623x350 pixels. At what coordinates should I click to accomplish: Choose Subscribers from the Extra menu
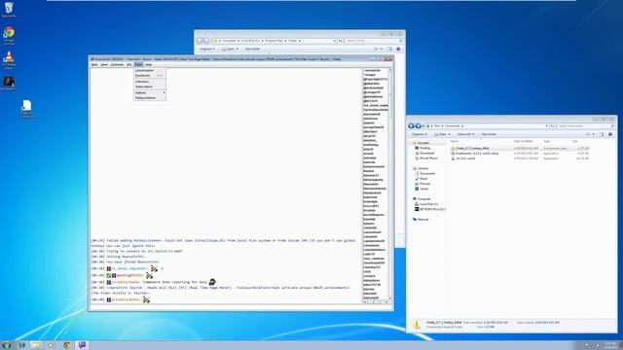pos(150,87)
